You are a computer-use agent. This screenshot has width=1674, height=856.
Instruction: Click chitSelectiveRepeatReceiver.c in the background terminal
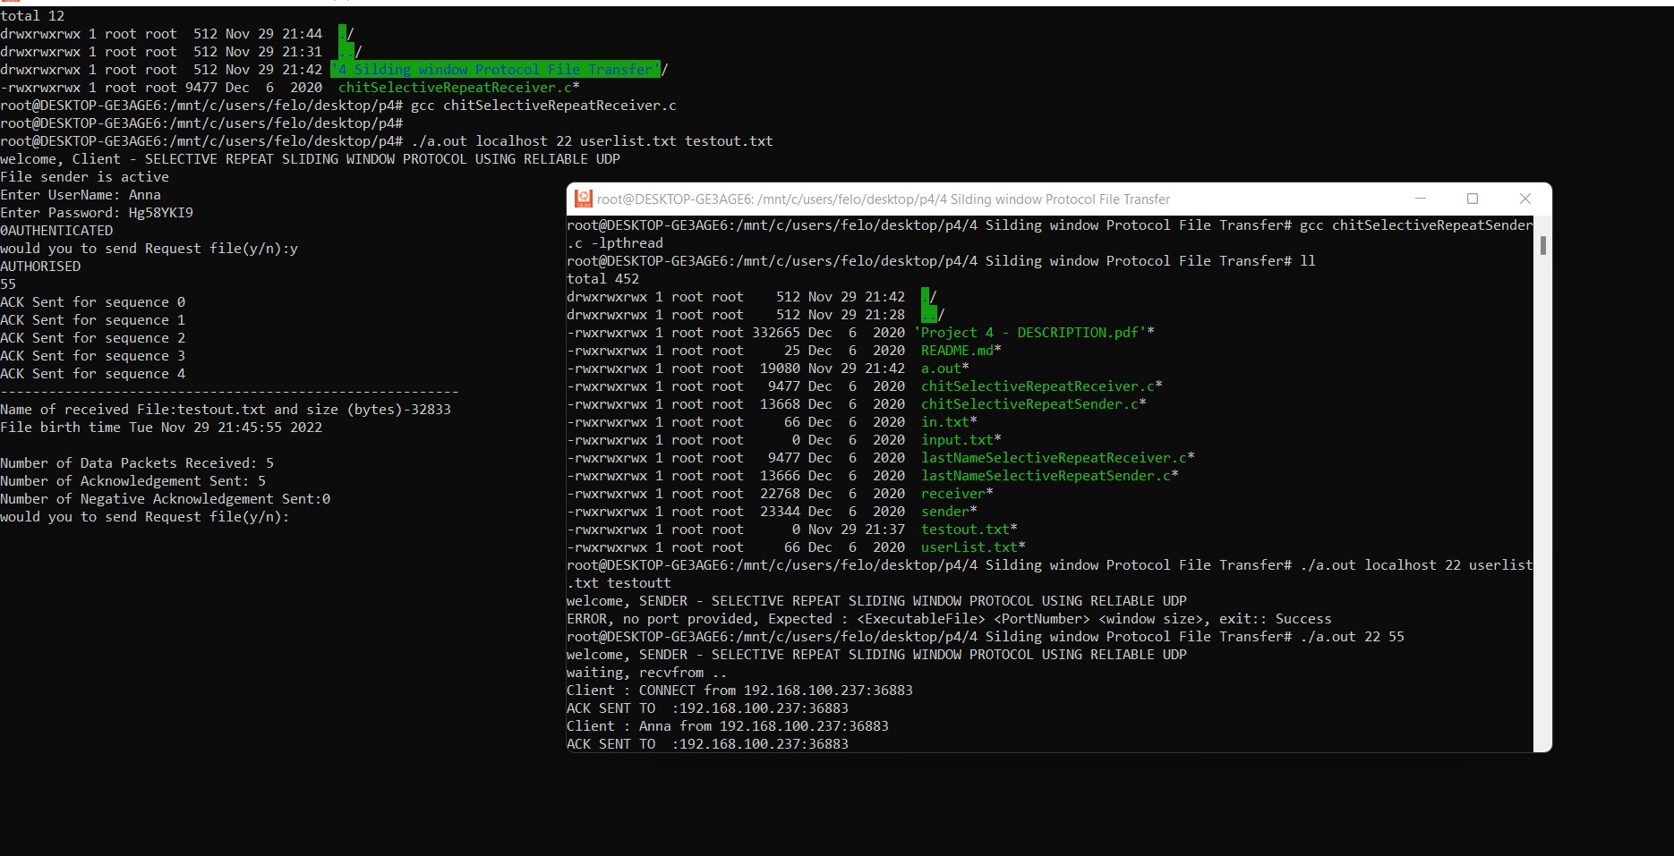455,88
